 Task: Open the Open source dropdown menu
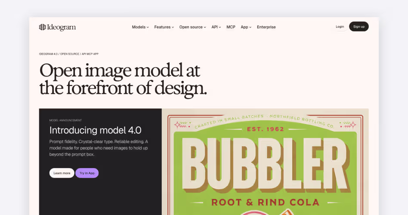[x=192, y=27]
